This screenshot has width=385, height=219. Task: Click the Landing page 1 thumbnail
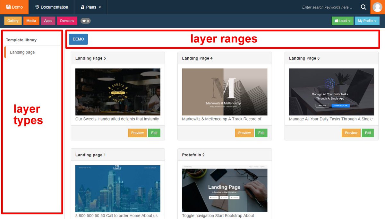click(118, 189)
